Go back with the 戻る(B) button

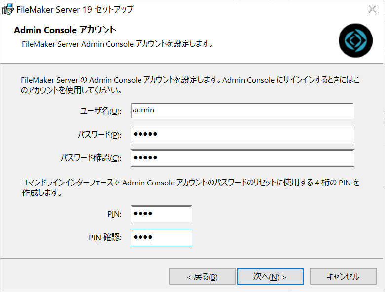tap(202, 277)
